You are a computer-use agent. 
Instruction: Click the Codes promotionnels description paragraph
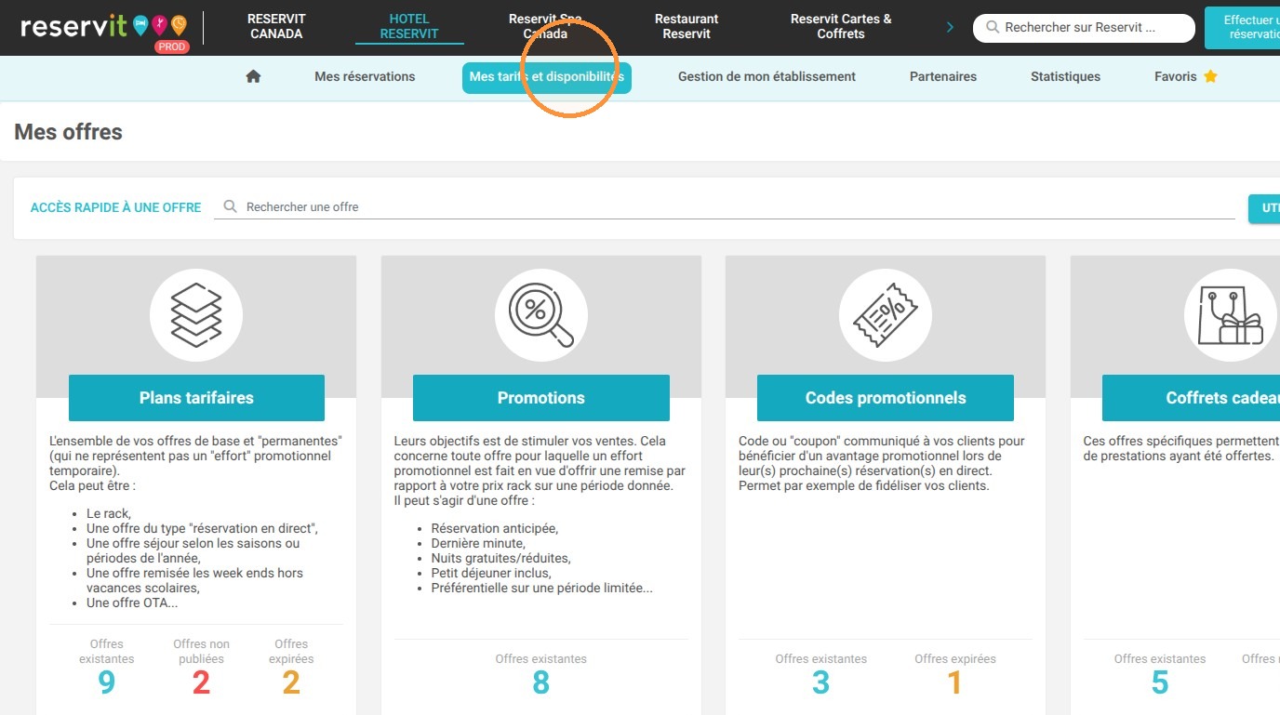click(882, 463)
